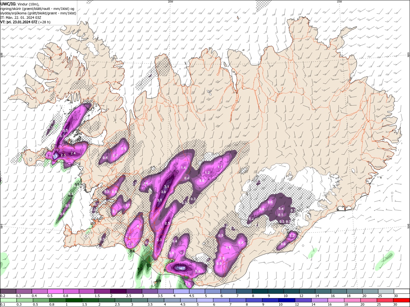
Task: Pick the bottom-row green swatch between 0.5 and 0.8
Action: 41,300
